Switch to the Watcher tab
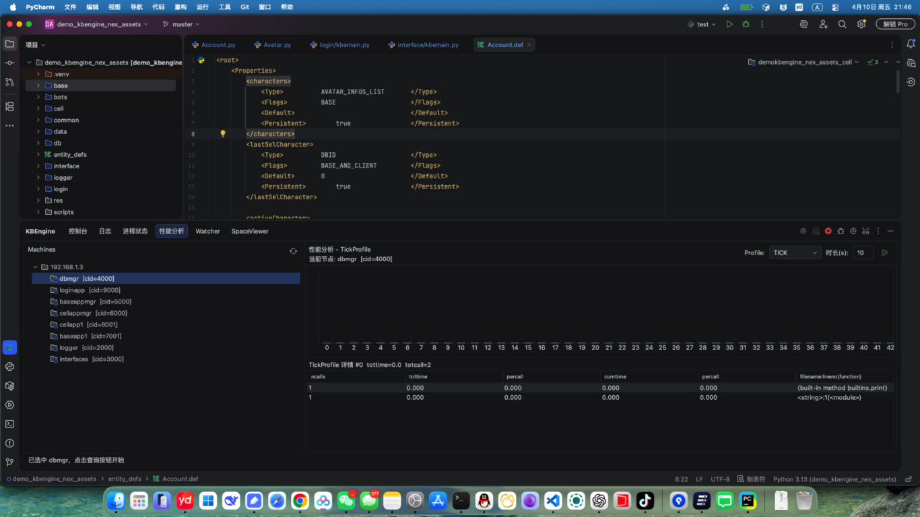 pos(207,231)
